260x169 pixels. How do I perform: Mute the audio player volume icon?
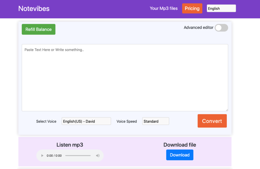click(x=98, y=156)
